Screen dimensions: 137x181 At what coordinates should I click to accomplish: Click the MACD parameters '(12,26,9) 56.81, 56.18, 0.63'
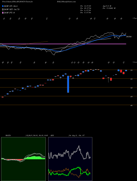36,135
